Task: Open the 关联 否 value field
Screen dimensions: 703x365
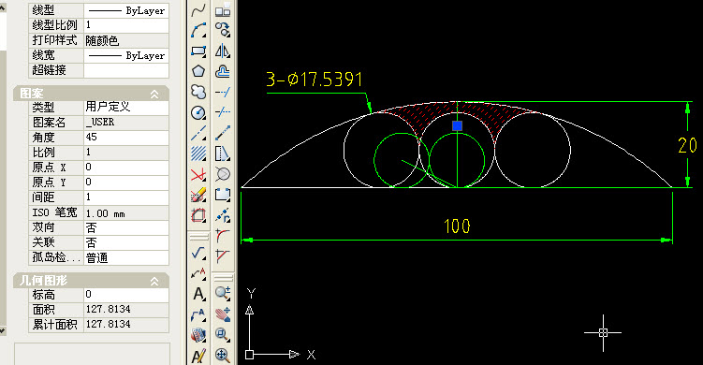Action: coord(126,242)
